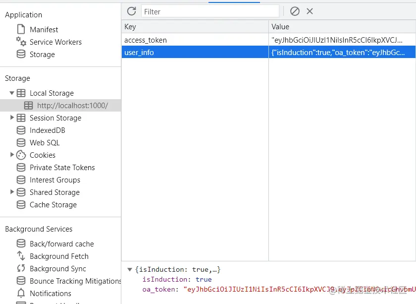
Task: Click the Cookies icon
Action: point(21,155)
